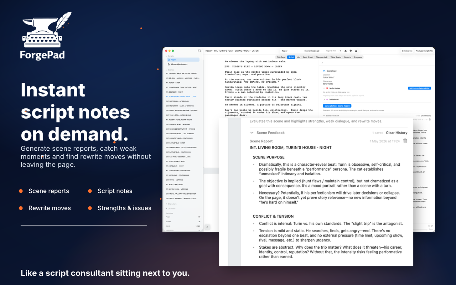
Task: Click the Roger script document icon
Action: [169, 60]
